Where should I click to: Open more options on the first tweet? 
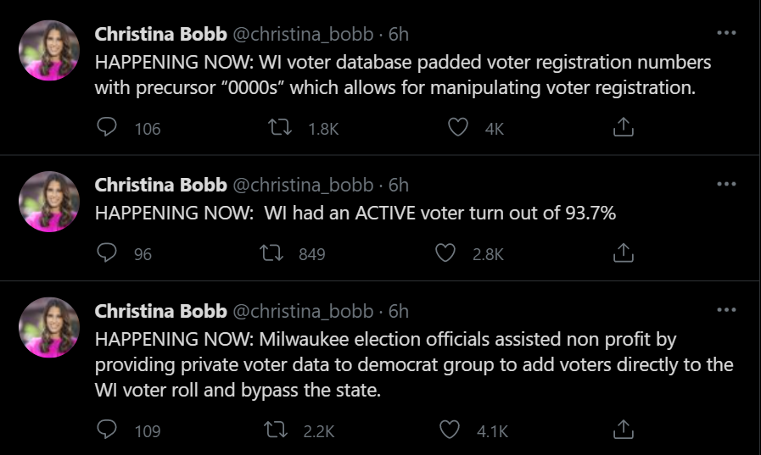726,33
